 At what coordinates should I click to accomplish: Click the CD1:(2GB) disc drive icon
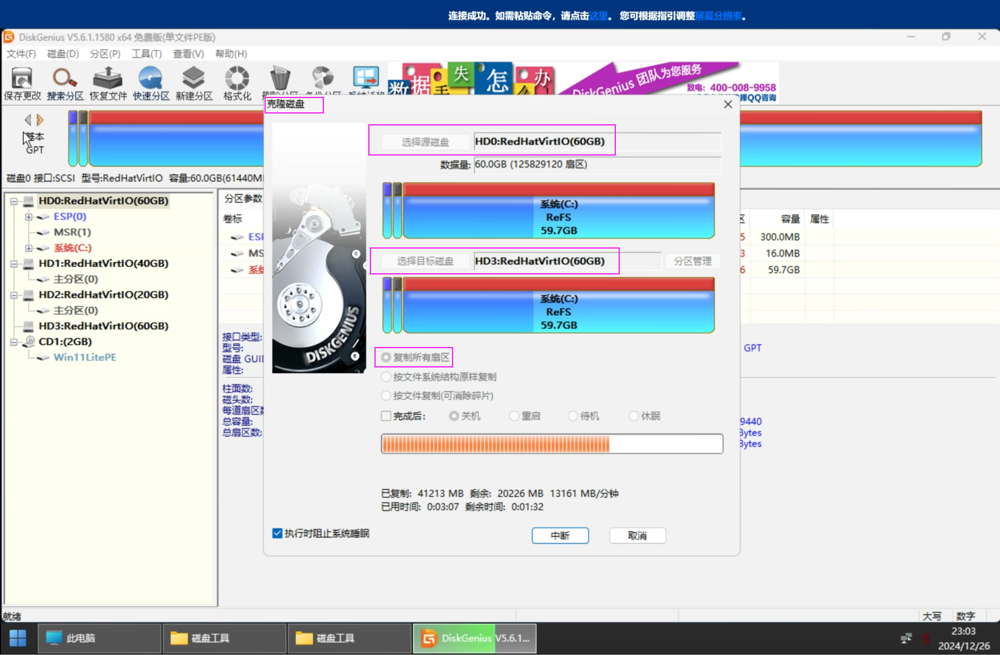(29, 342)
